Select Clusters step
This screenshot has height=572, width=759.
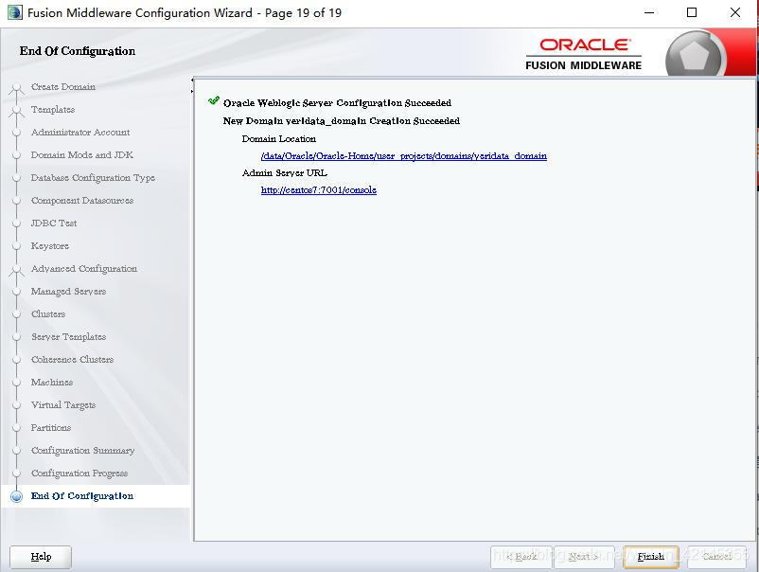[x=48, y=314]
